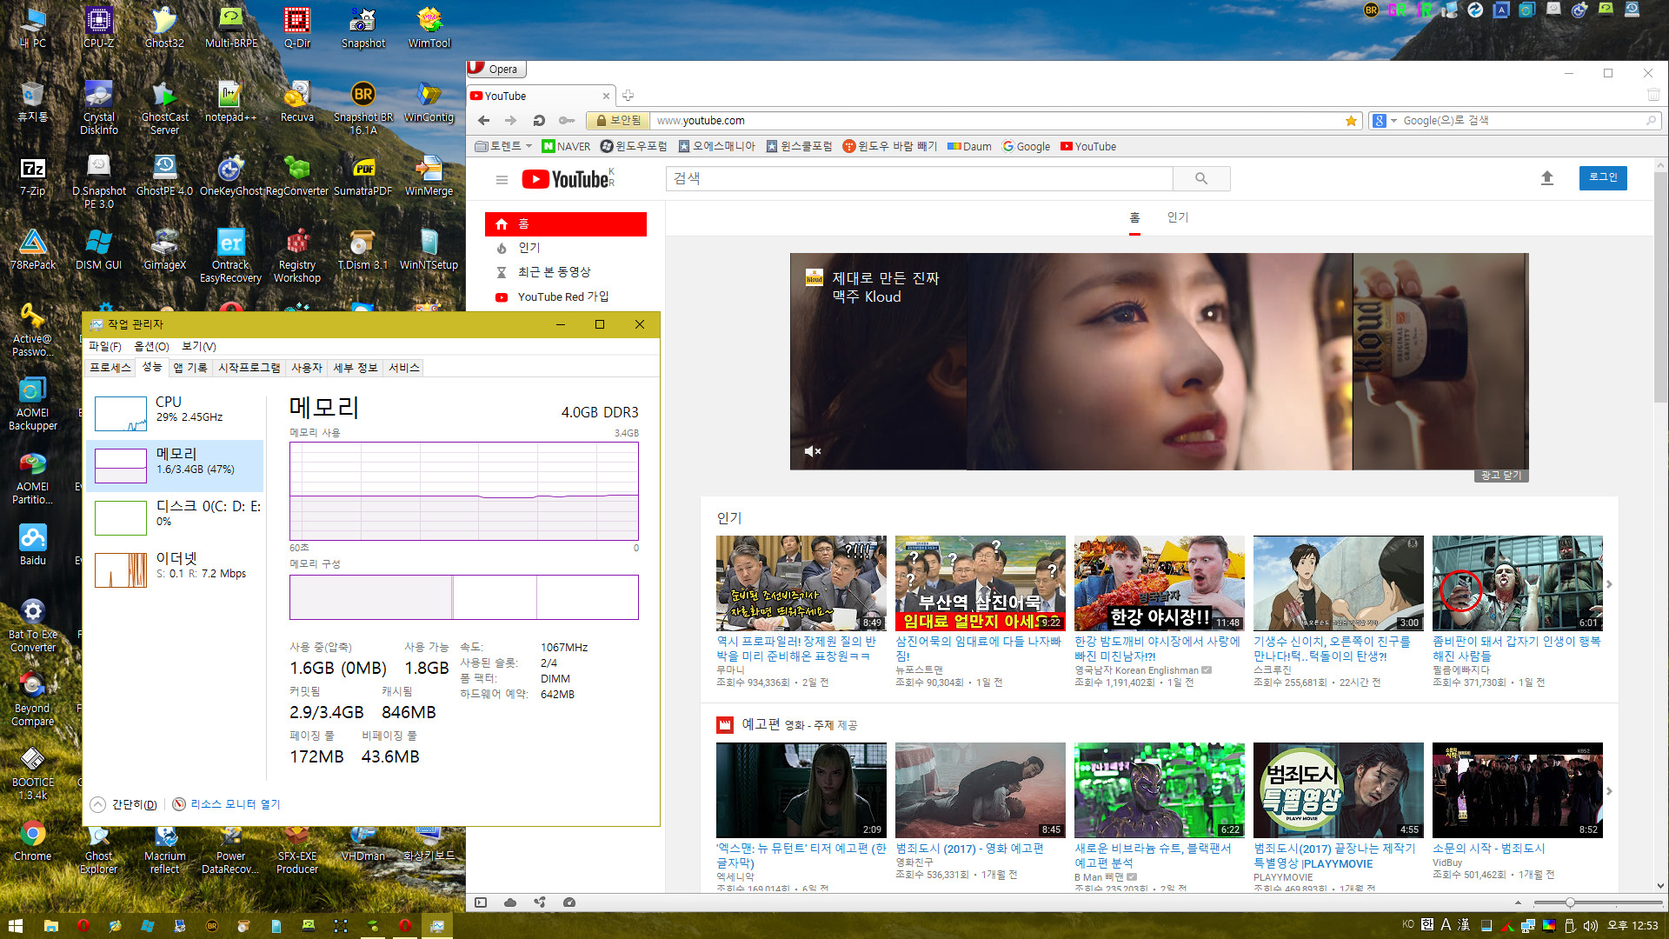Screen dimensions: 1669x939
Task: Click YouTube 로그인 button
Action: (1603, 177)
